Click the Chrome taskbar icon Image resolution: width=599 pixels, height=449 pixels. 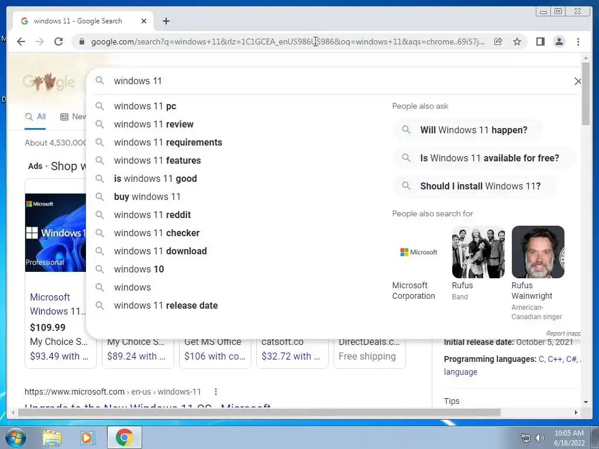(125, 437)
